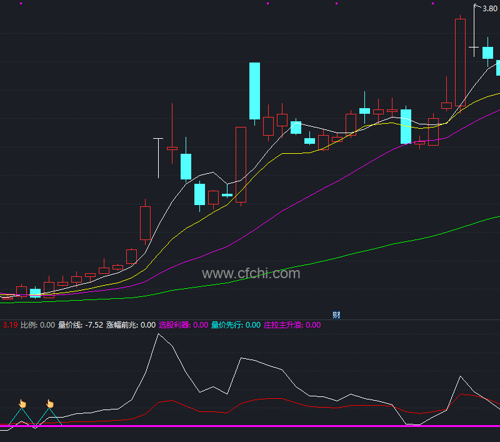Click the first hand-pointer signal icon

pos(22,403)
